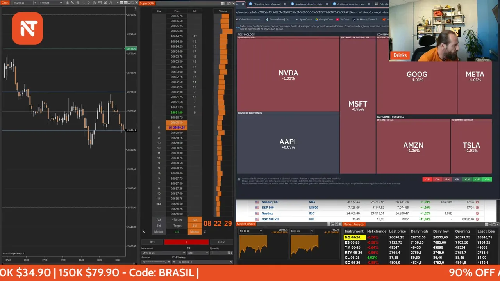
Task: Select the Market Watch panel tab
Action: (x=246, y=224)
